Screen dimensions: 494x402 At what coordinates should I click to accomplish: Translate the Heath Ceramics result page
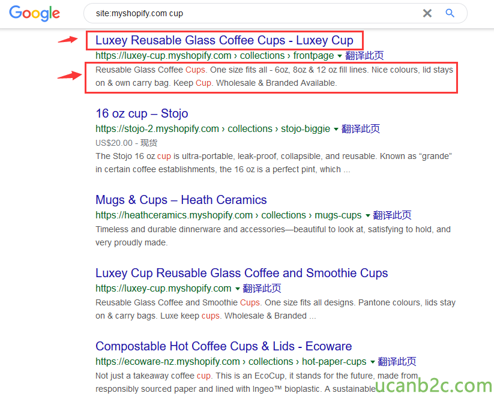392,215
